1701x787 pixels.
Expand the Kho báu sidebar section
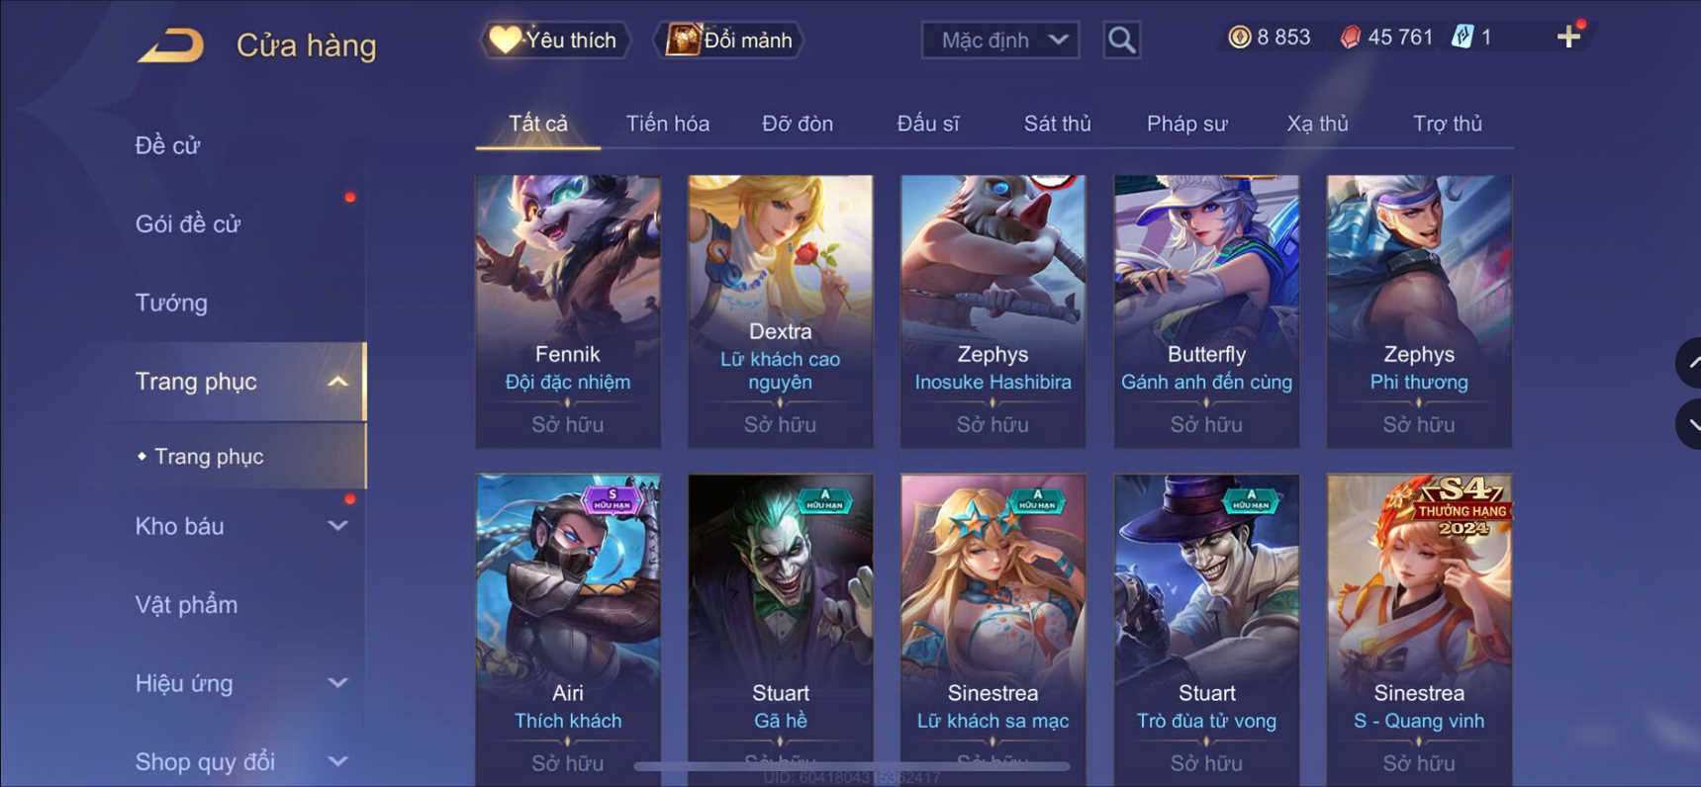337,526
